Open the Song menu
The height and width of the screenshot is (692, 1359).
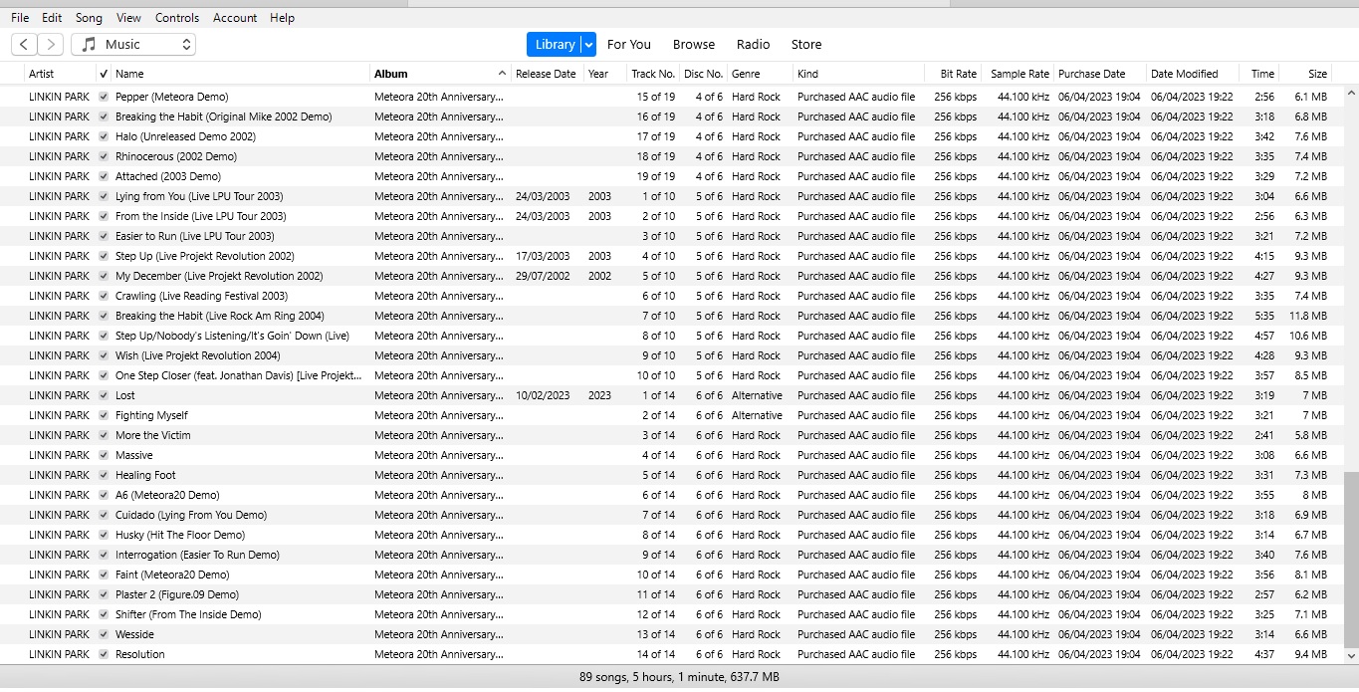(x=89, y=18)
